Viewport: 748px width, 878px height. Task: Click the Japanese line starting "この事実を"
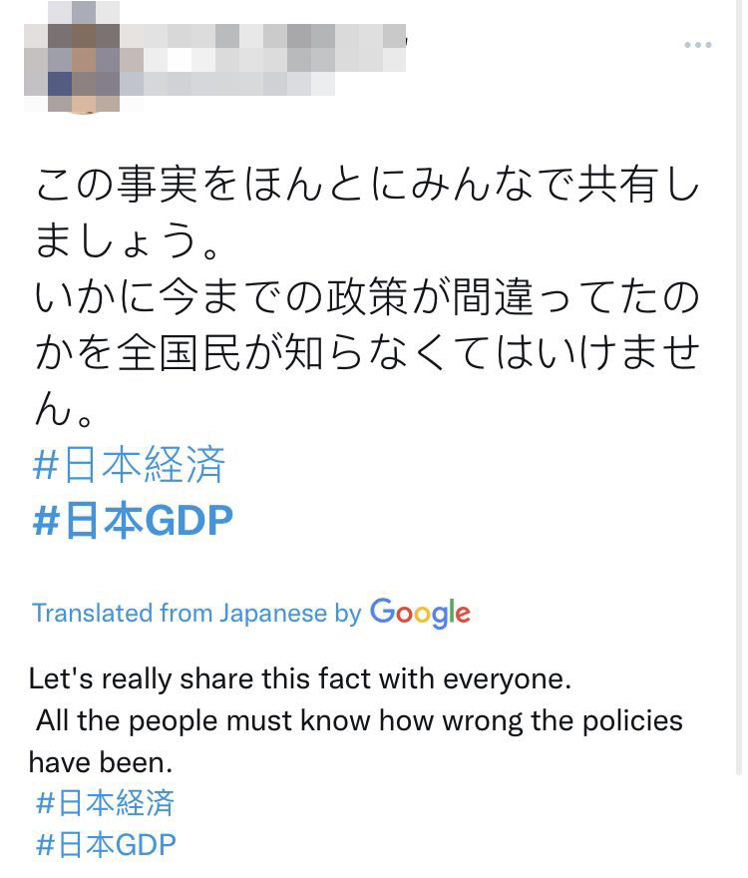[367, 186]
